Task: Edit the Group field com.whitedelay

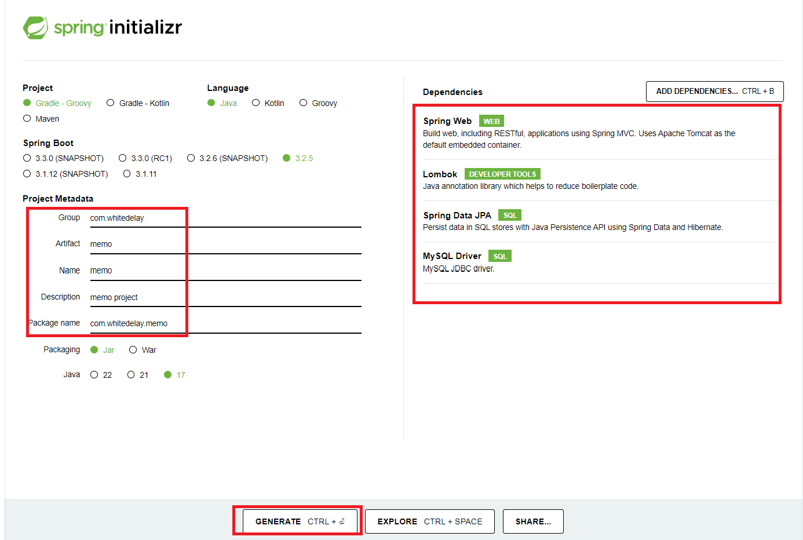Action: click(225, 218)
